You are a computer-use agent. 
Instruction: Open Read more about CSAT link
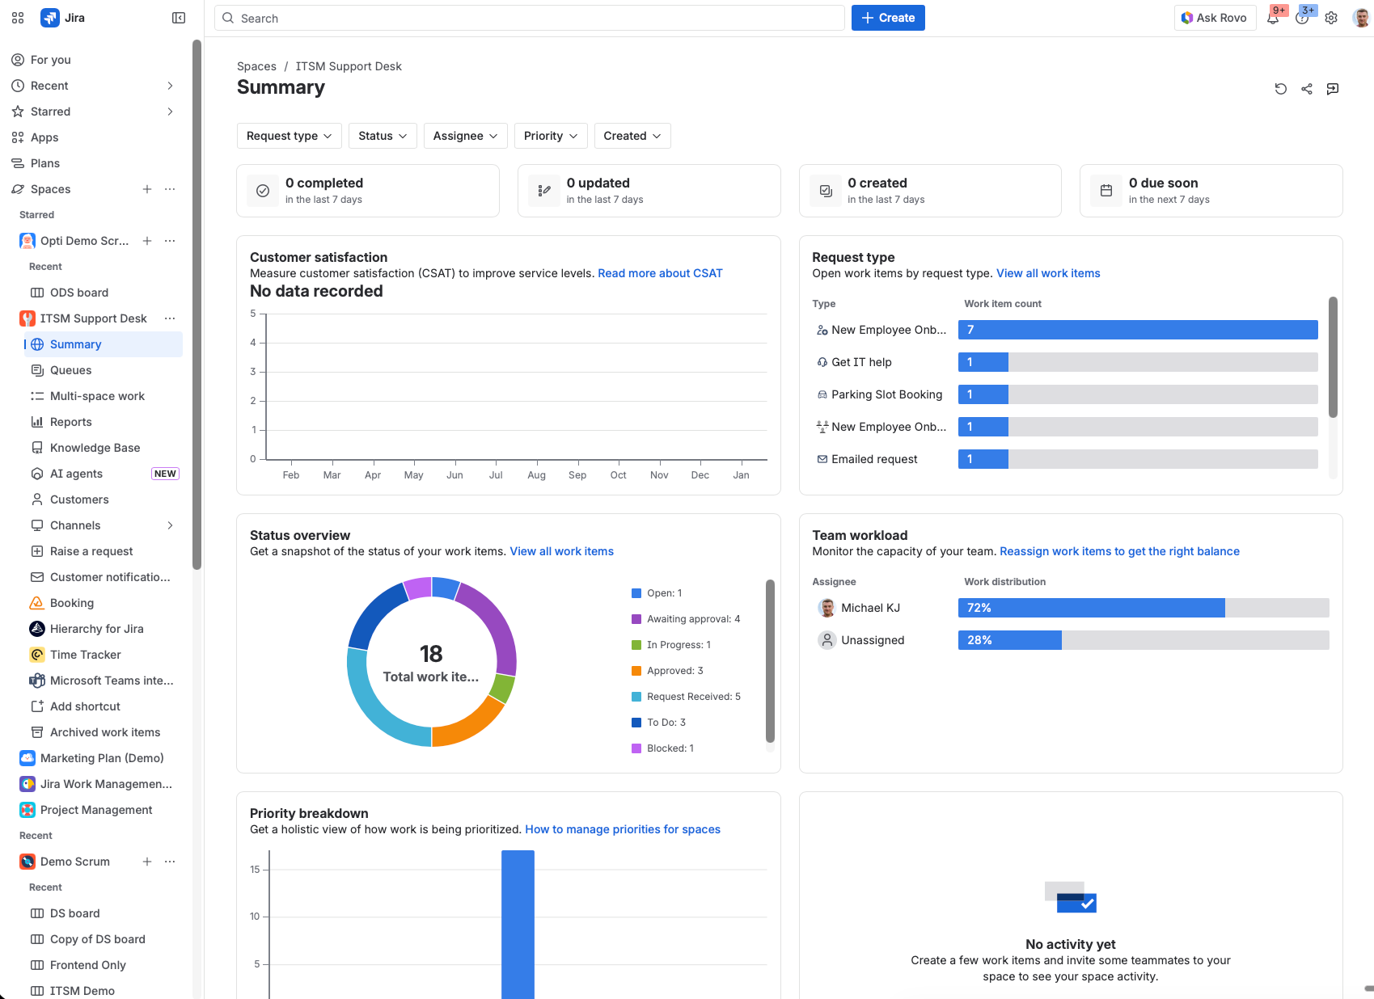pos(659,273)
